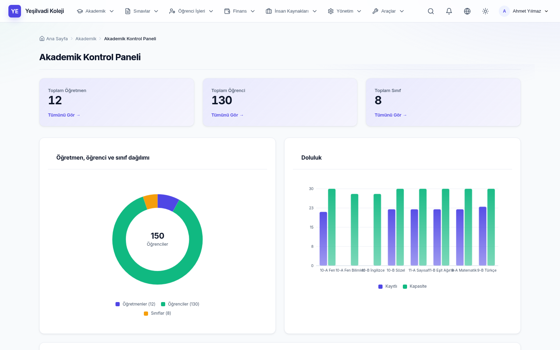Click the orange segment of the donut chart

151,202
